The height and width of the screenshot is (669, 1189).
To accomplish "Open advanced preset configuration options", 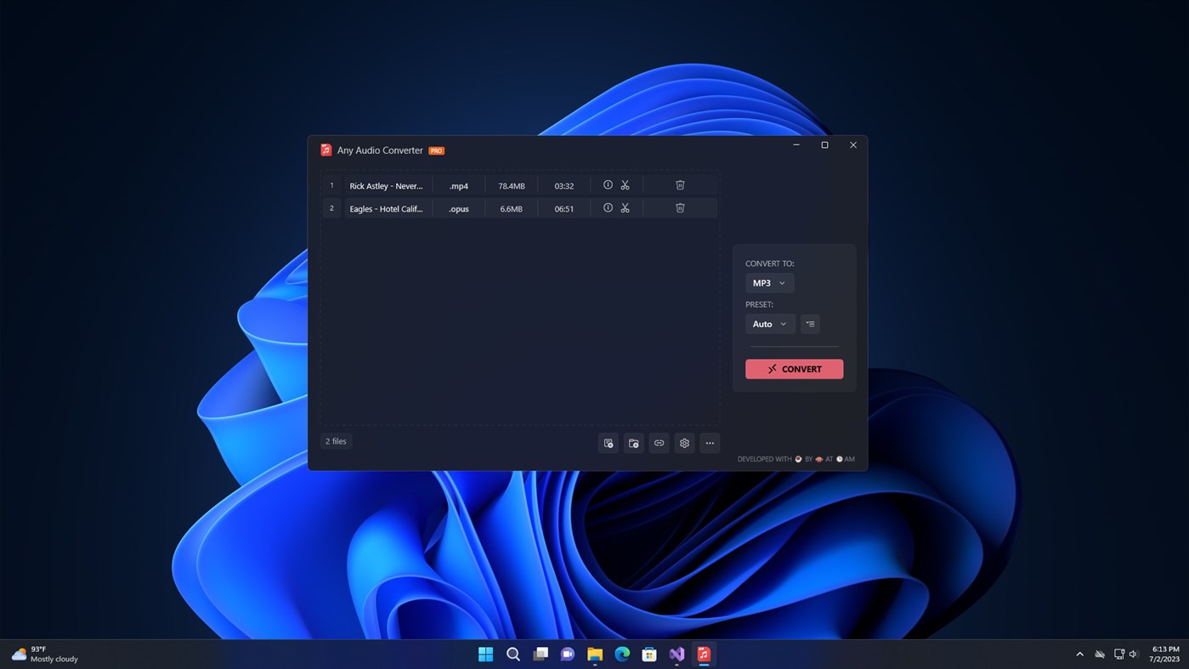I will click(x=809, y=323).
